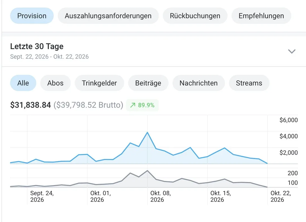Image resolution: width=306 pixels, height=222 pixels.
Task: Filter earnings by Trinkgelder
Action: (99, 83)
